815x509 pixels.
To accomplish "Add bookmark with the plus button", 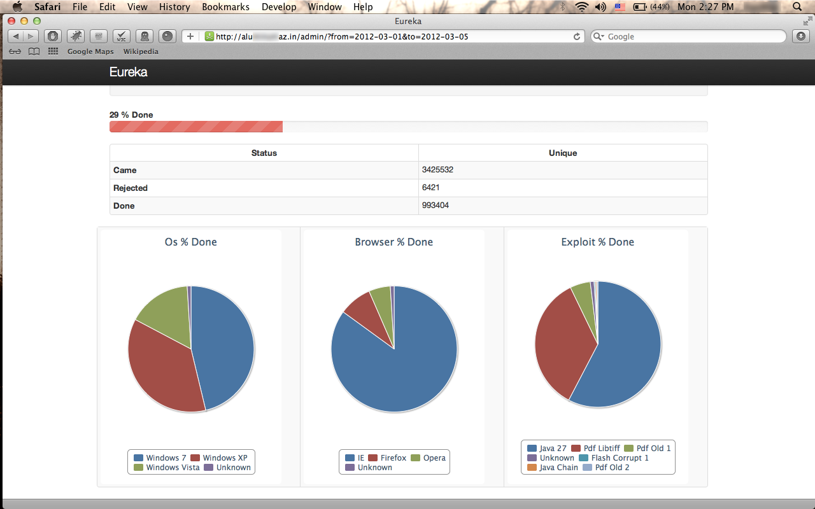I will click(190, 36).
